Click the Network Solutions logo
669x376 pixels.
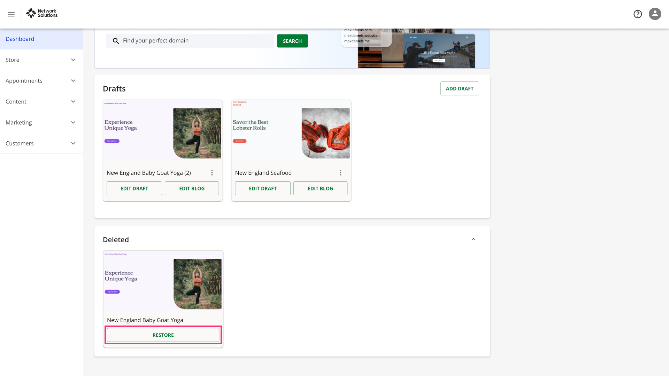[x=42, y=13]
